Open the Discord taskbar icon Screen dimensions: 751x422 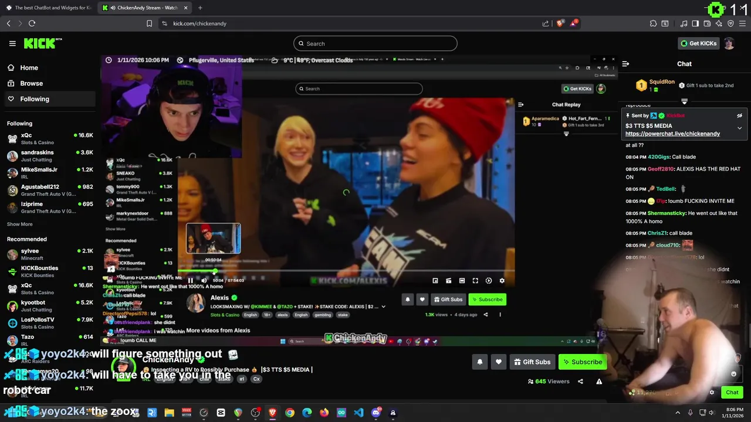(376, 413)
